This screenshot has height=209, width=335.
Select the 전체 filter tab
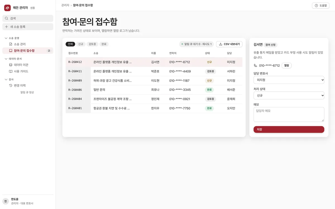tap(70, 44)
